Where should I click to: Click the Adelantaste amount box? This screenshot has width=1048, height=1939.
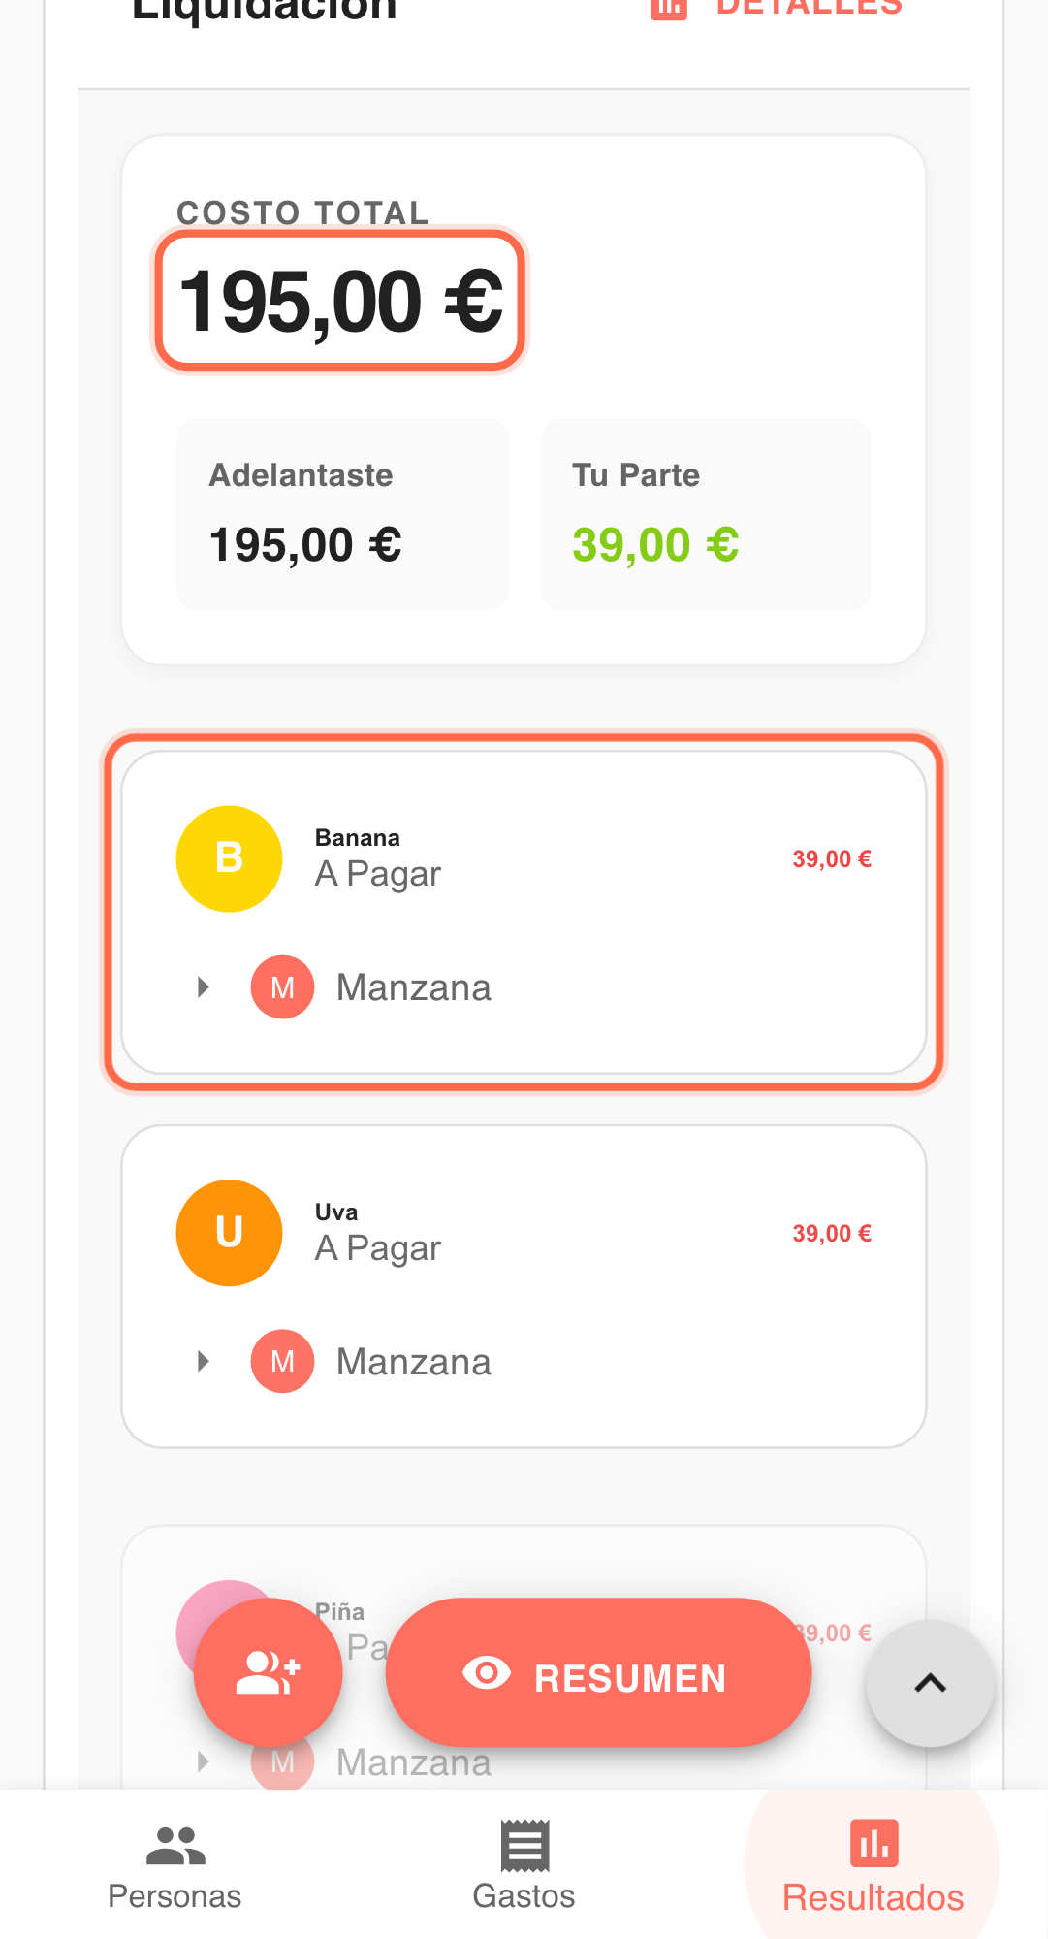click(342, 515)
